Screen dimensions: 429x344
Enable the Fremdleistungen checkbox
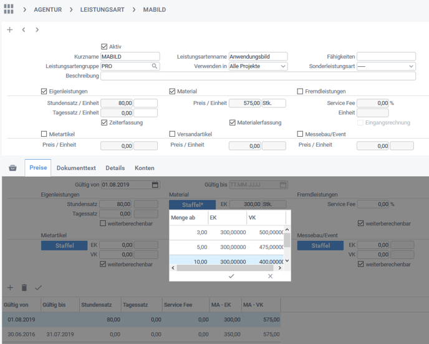point(300,92)
